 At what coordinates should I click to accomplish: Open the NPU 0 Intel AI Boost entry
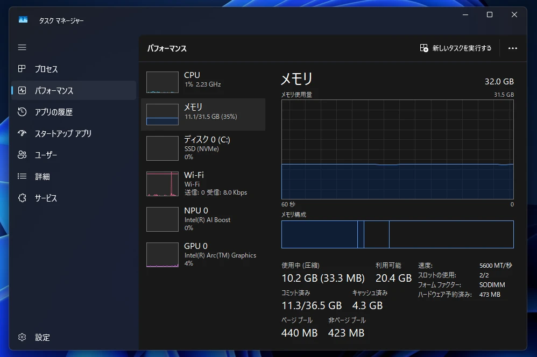point(203,219)
